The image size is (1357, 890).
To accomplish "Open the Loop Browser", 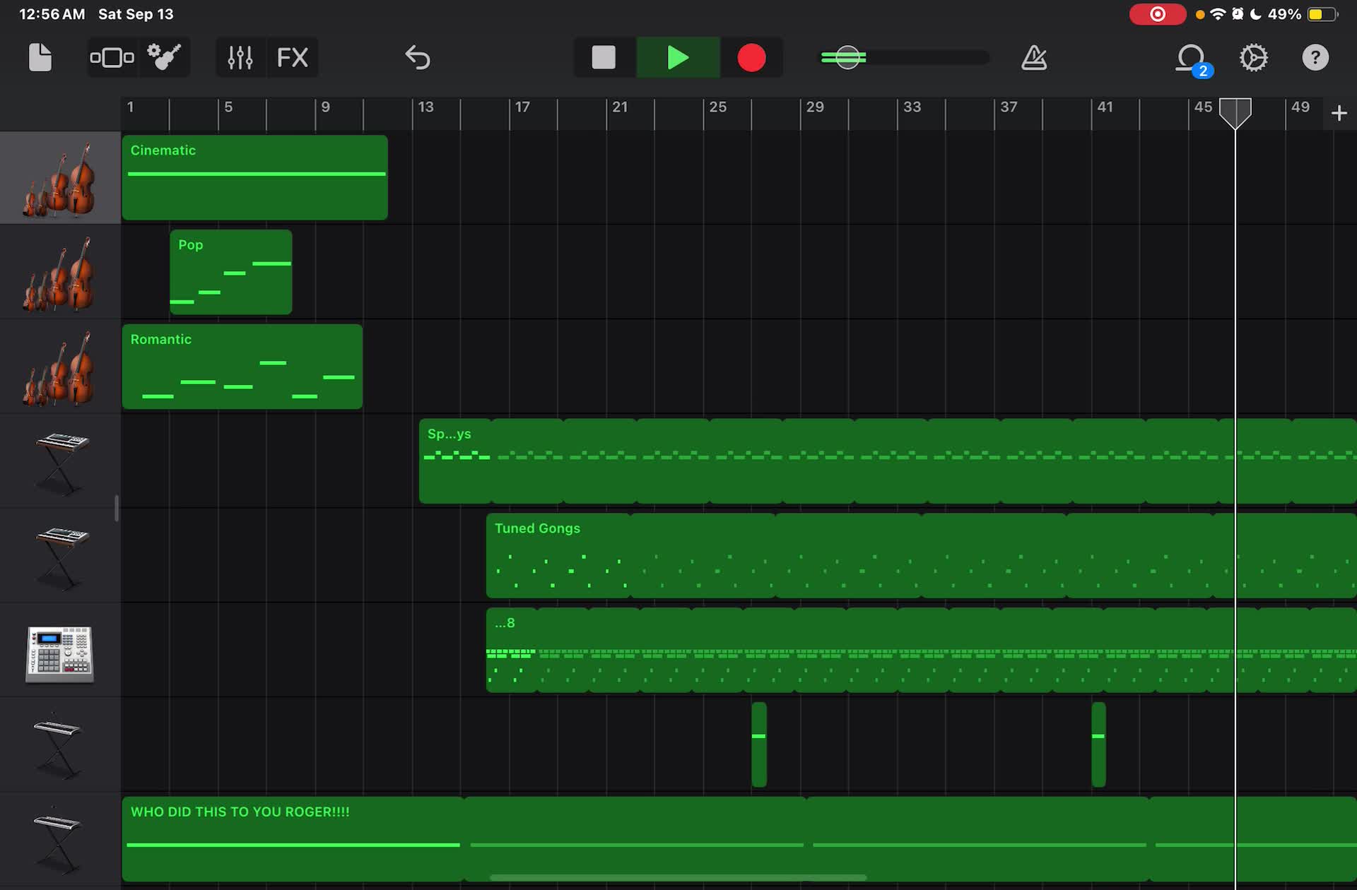I will (x=1192, y=57).
